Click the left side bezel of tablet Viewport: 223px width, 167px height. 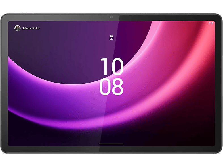point(4,83)
